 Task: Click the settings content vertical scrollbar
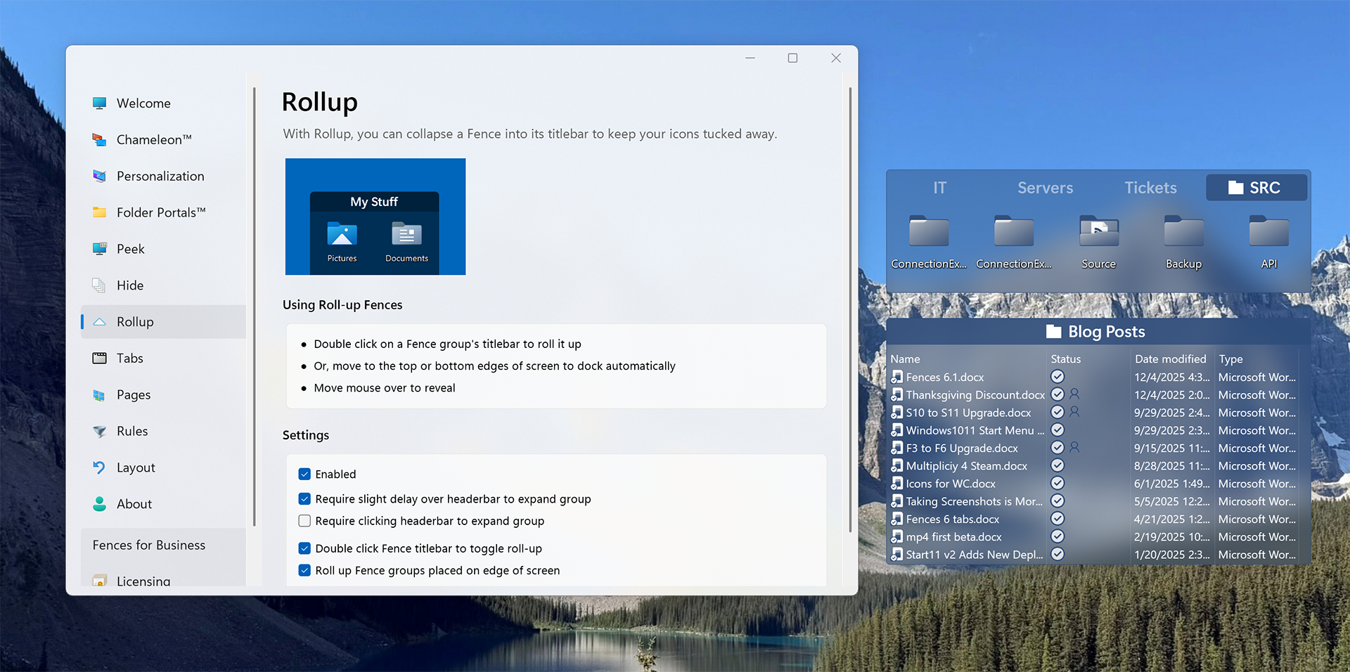[x=850, y=309]
